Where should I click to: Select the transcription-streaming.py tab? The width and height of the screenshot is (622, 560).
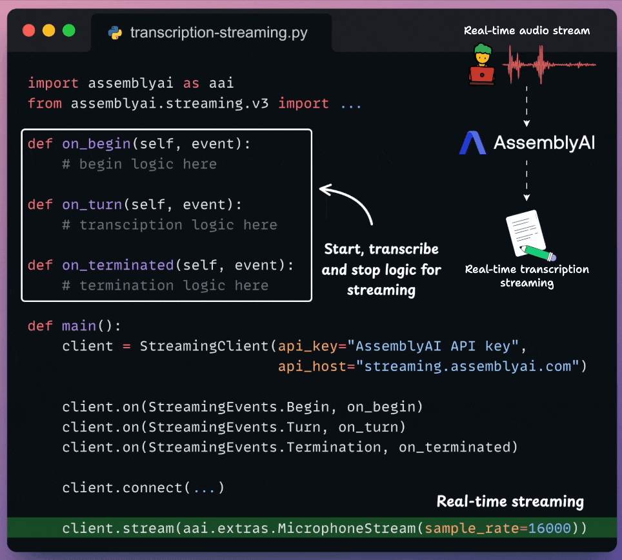(x=212, y=32)
